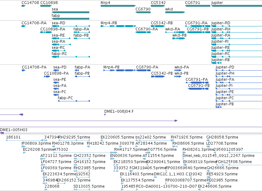Open the bs22e02.5prime EST label

pos(151,137)
